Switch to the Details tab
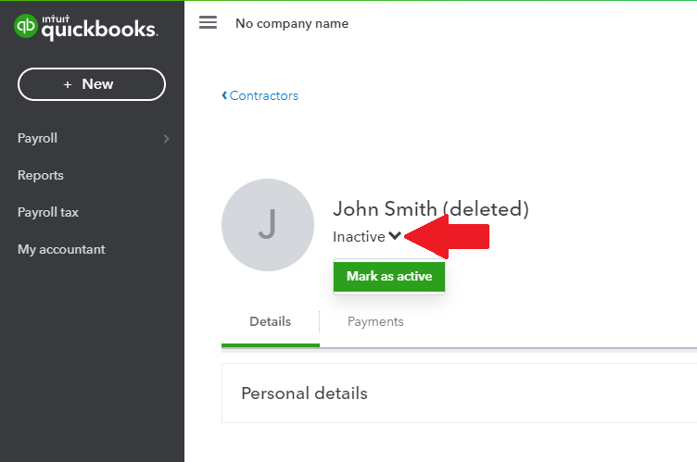This screenshot has height=462, width=697. (270, 321)
